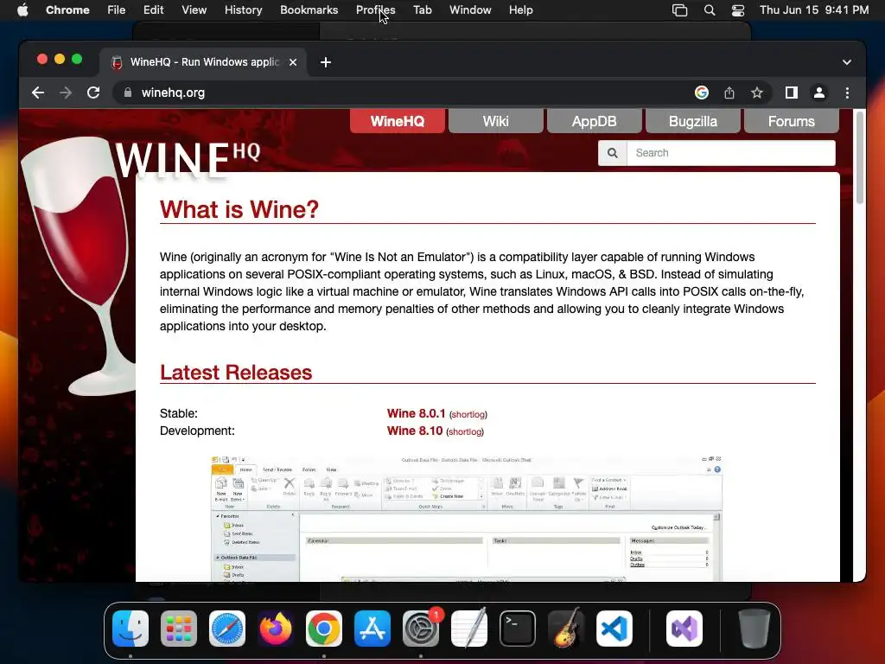View site info via lock icon

point(128,93)
